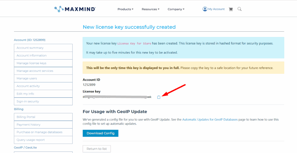Open Purchase or manage databases

click(x=43, y=132)
